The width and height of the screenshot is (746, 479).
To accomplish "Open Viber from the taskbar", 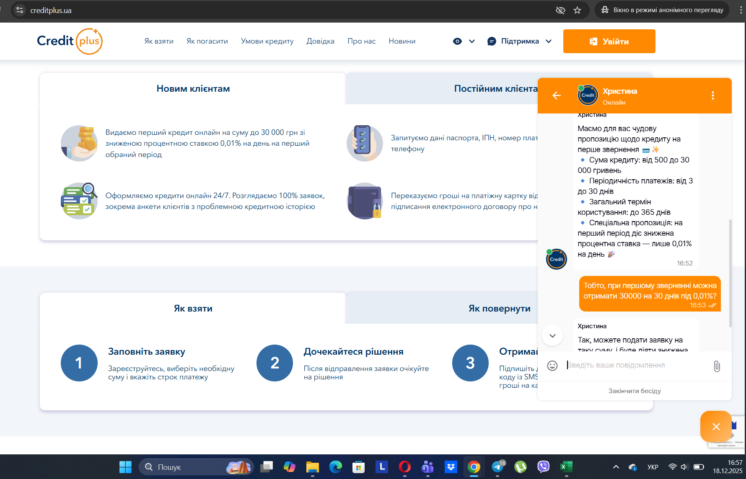I will click(544, 467).
